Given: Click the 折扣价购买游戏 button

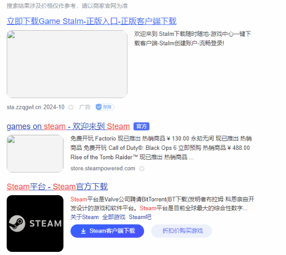Looking at the screenshot, I should pyautogui.click(x=181, y=231).
